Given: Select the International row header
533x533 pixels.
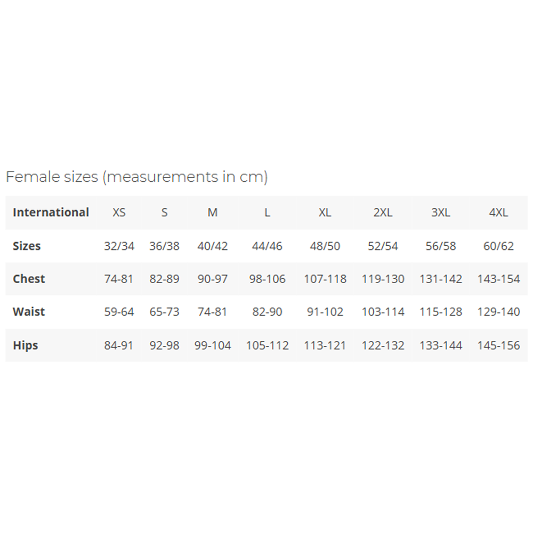Looking at the screenshot, I should [51, 213].
